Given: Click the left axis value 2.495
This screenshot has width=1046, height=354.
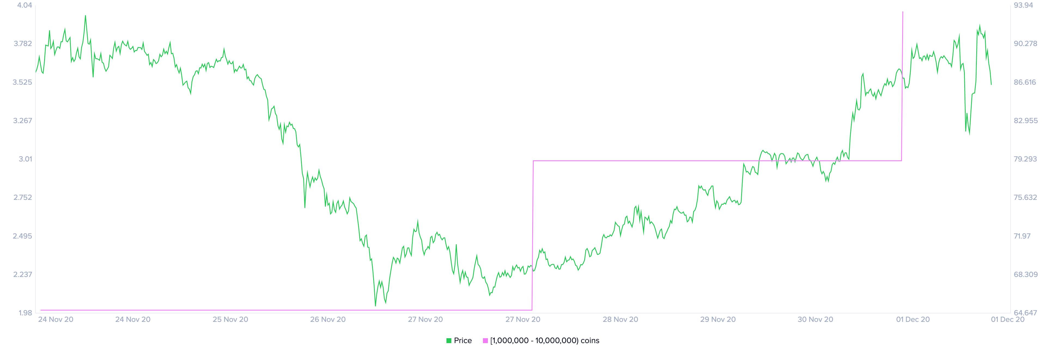Looking at the screenshot, I should [x=22, y=236].
